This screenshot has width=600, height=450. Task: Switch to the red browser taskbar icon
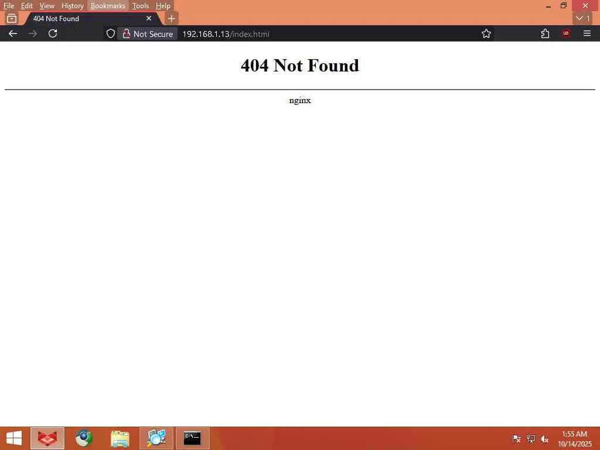pyautogui.click(x=47, y=438)
